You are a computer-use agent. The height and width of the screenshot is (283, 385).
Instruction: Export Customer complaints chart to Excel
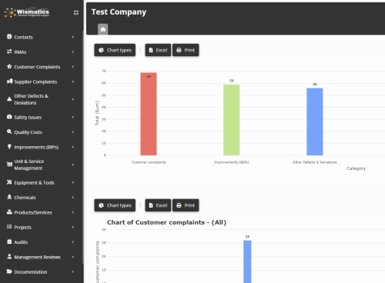pos(158,205)
